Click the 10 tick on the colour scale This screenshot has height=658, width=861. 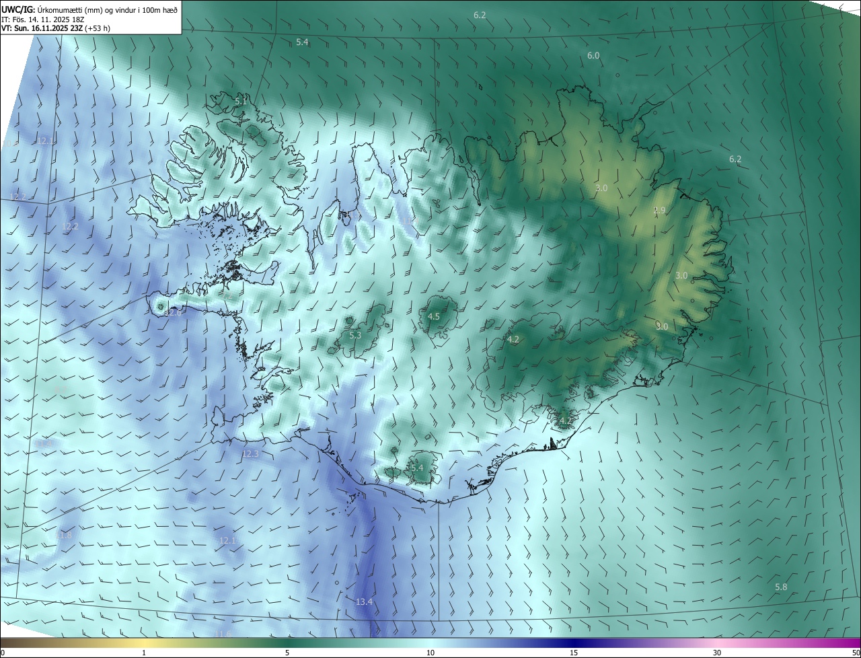tap(430, 653)
